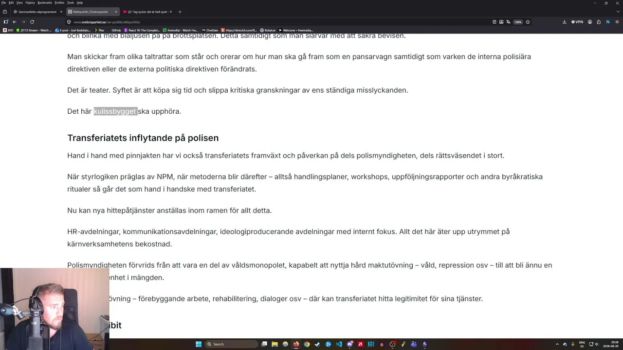
Task: Open the hamburger application menu
Action: (x=617, y=22)
